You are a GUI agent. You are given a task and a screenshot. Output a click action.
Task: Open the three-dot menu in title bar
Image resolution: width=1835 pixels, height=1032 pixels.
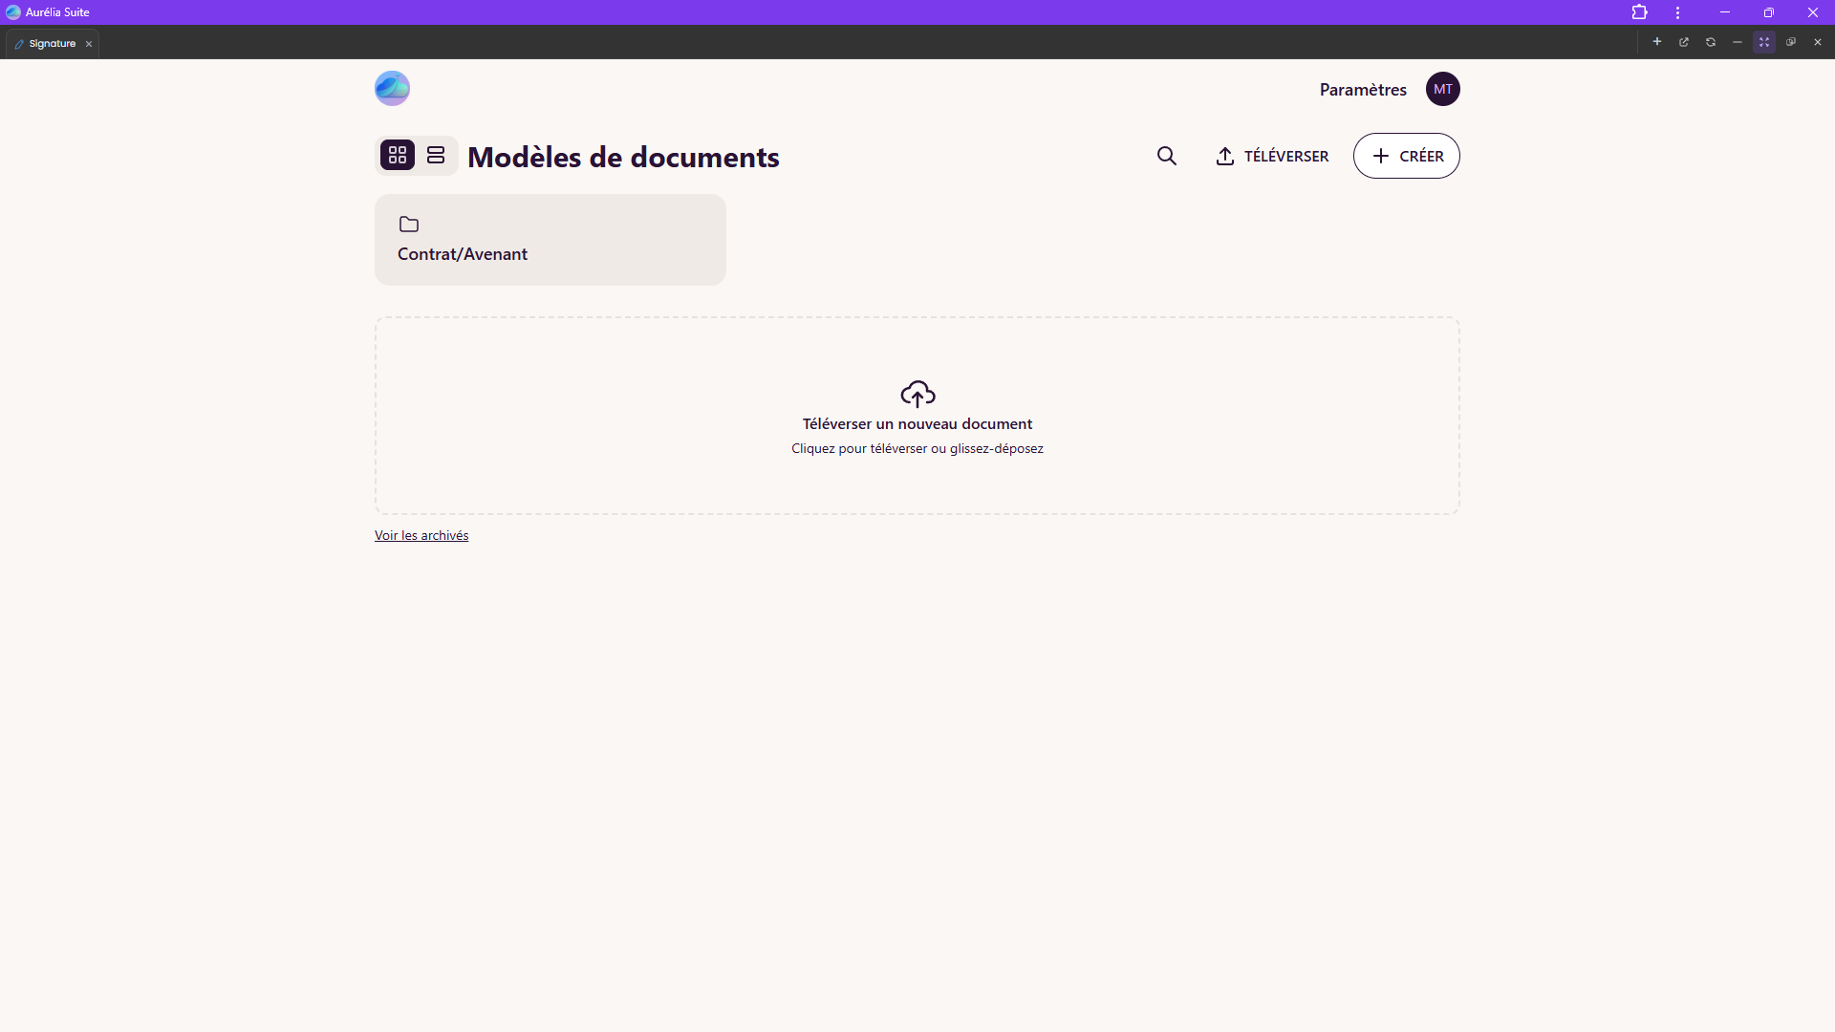(x=1677, y=12)
